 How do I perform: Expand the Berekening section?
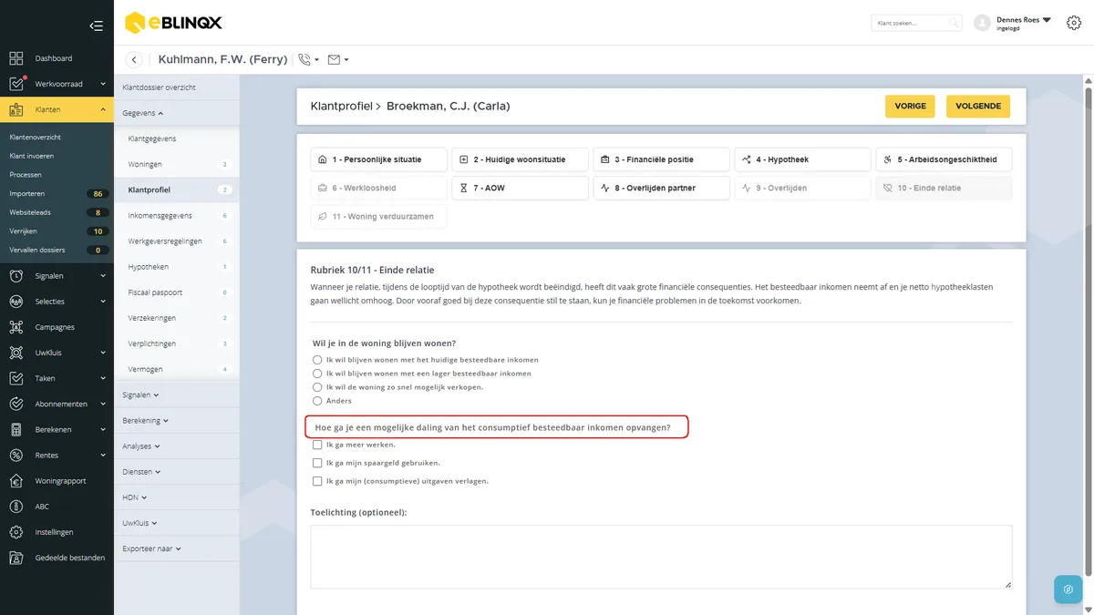pyautogui.click(x=145, y=421)
